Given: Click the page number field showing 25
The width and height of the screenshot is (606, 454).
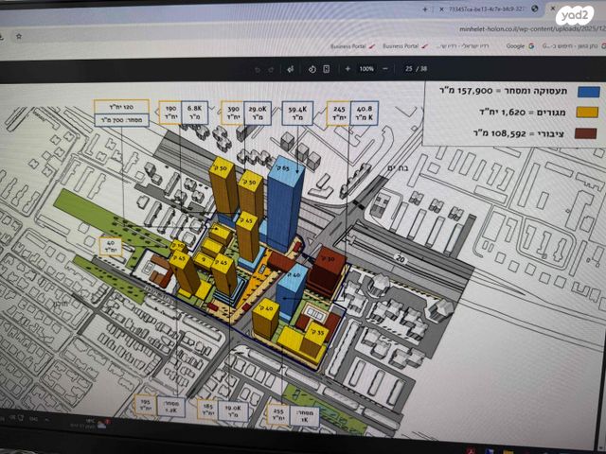Looking at the screenshot, I should (410, 69).
